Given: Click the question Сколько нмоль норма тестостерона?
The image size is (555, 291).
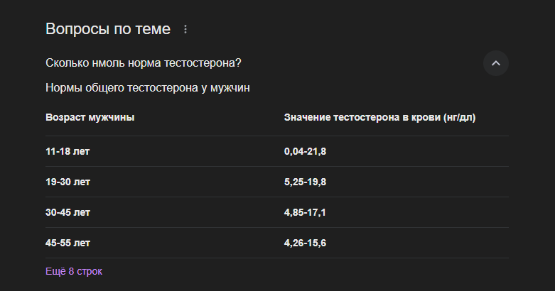Looking at the screenshot, I should 144,63.
